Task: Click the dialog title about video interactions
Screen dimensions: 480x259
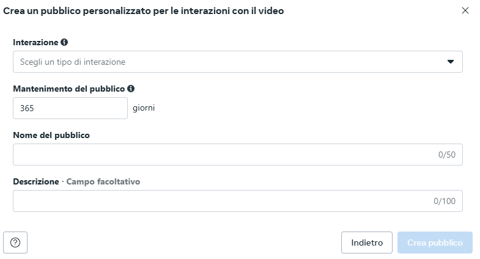Action: point(143,10)
